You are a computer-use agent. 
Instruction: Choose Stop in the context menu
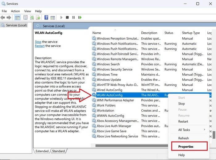[181, 104]
